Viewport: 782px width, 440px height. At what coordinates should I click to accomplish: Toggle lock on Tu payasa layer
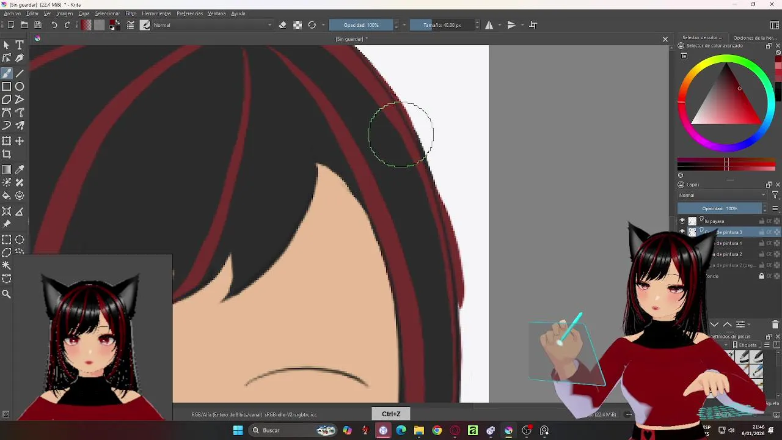tap(761, 221)
